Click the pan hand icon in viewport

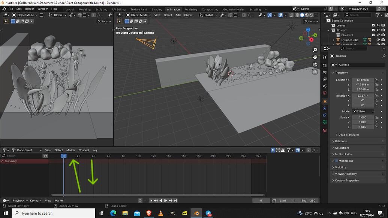(315, 57)
